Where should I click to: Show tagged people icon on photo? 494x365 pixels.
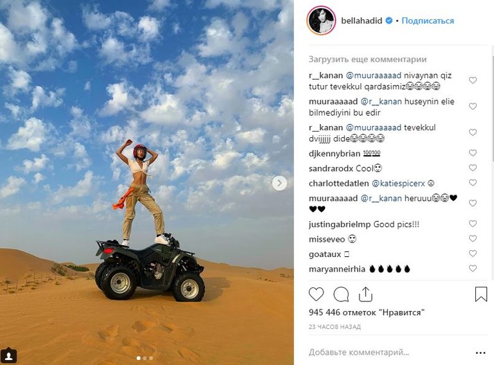coord(8,356)
